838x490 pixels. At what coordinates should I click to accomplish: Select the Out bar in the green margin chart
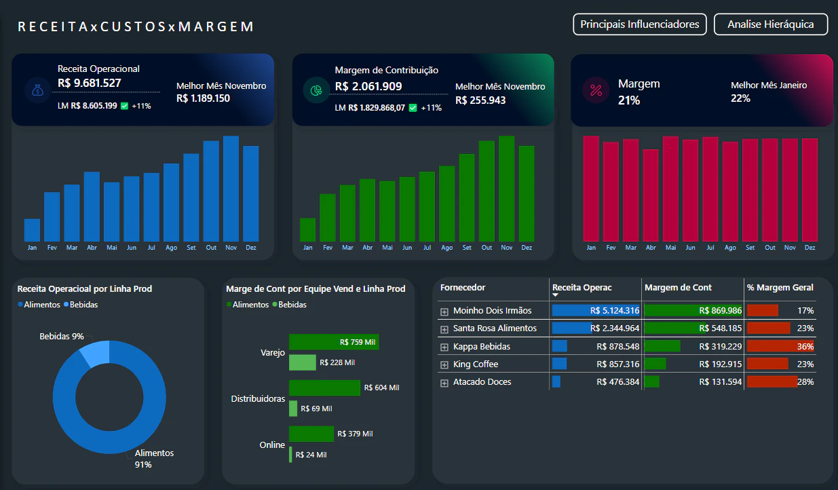[487, 191]
